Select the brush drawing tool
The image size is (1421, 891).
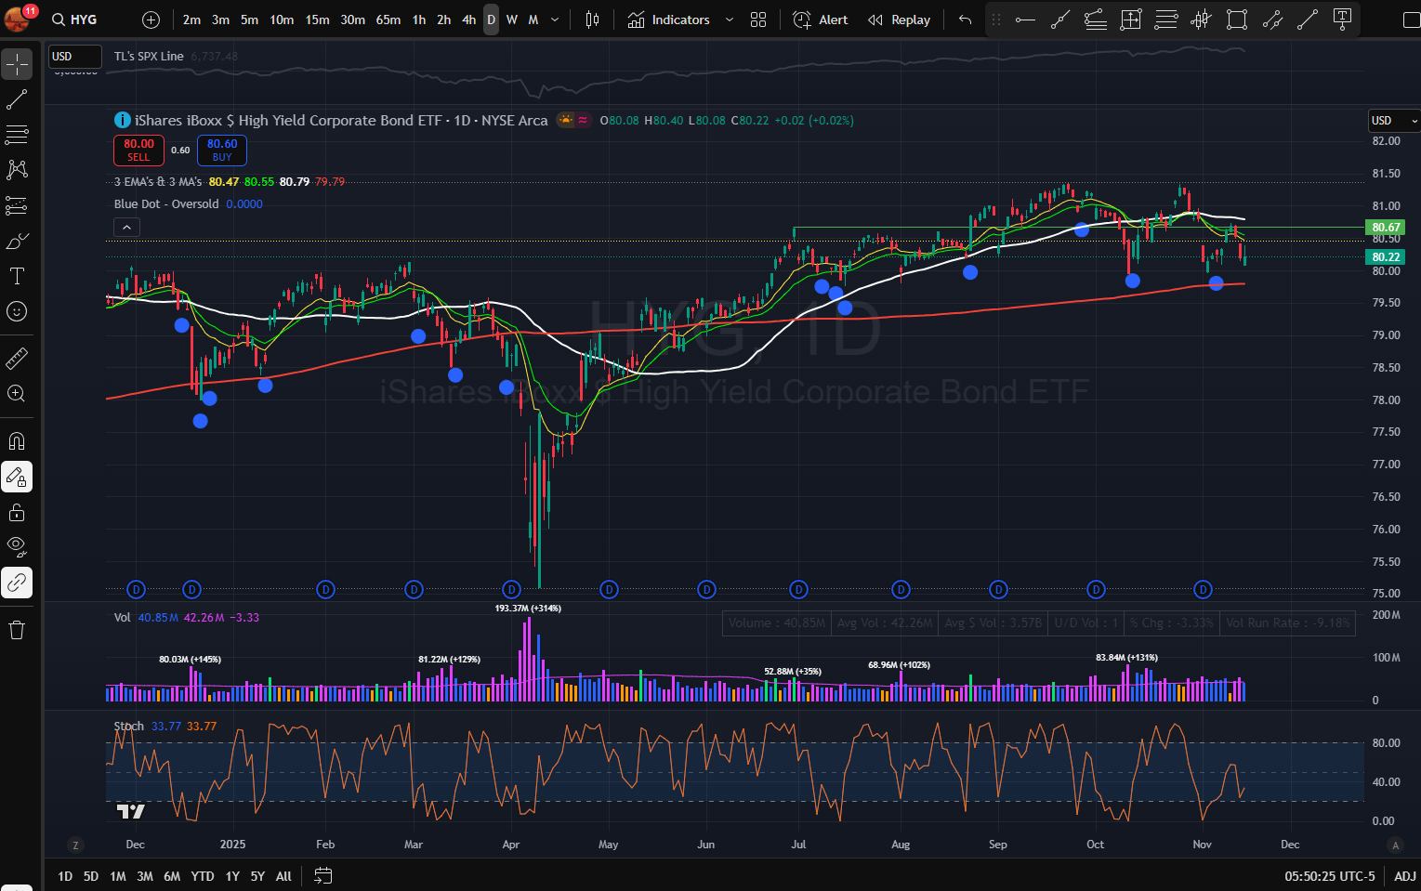pyautogui.click(x=17, y=241)
